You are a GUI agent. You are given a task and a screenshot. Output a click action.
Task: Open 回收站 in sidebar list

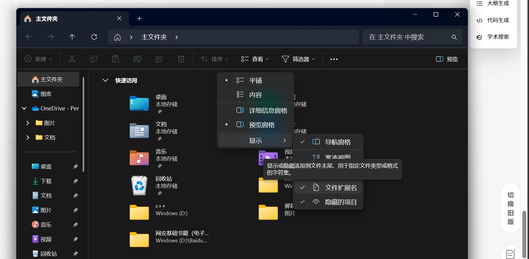coord(49,254)
